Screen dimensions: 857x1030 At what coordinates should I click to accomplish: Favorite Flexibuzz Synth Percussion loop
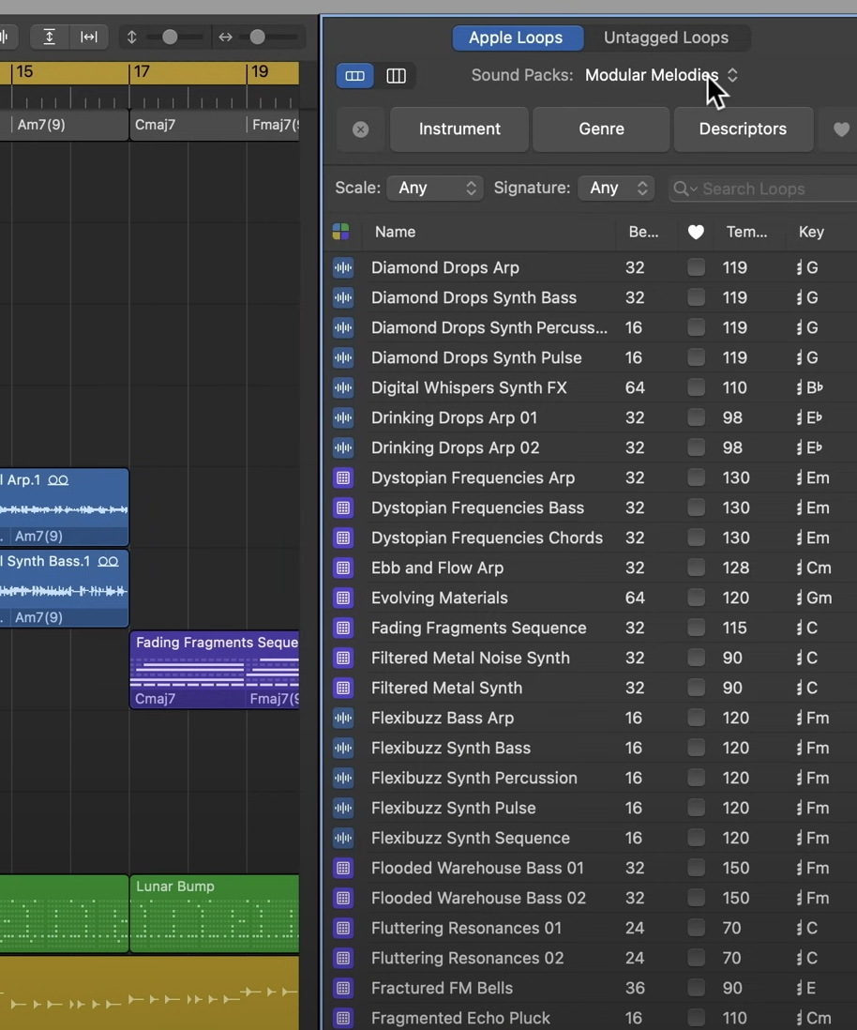click(696, 778)
